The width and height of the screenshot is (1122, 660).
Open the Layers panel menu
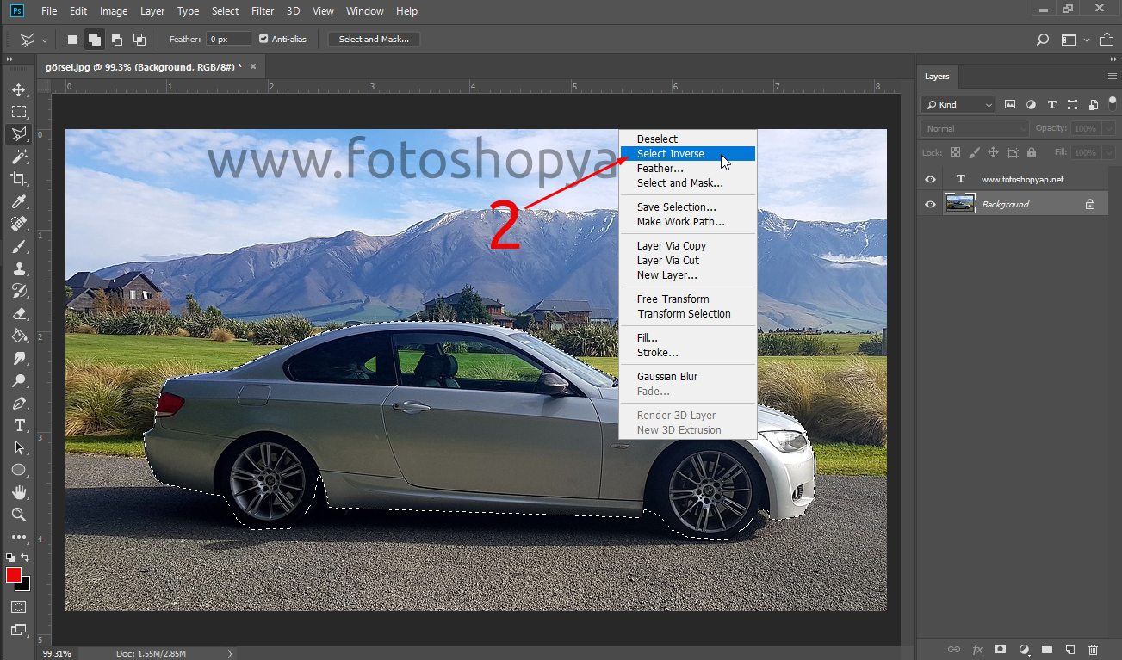tap(1112, 77)
